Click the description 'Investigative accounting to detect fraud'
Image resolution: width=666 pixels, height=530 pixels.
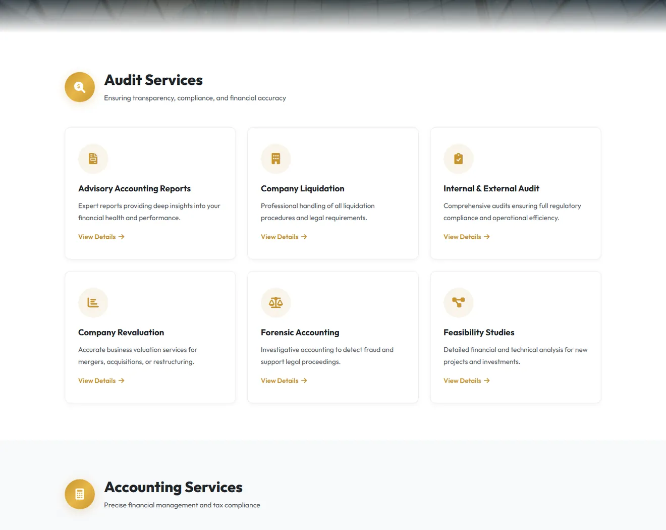pyautogui.click(x=327, y=356)
